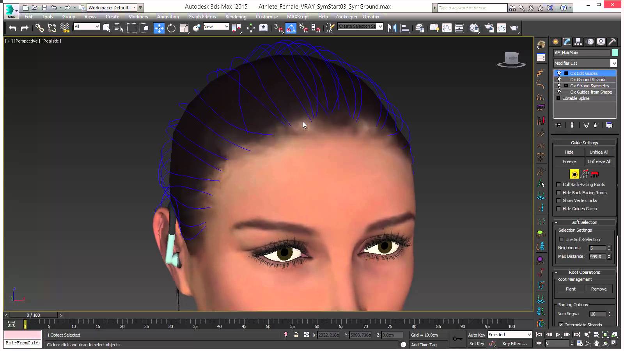Collapse the Guide Settings rollout
Viewport: 624px width, 351px height.
pos(584,143)
